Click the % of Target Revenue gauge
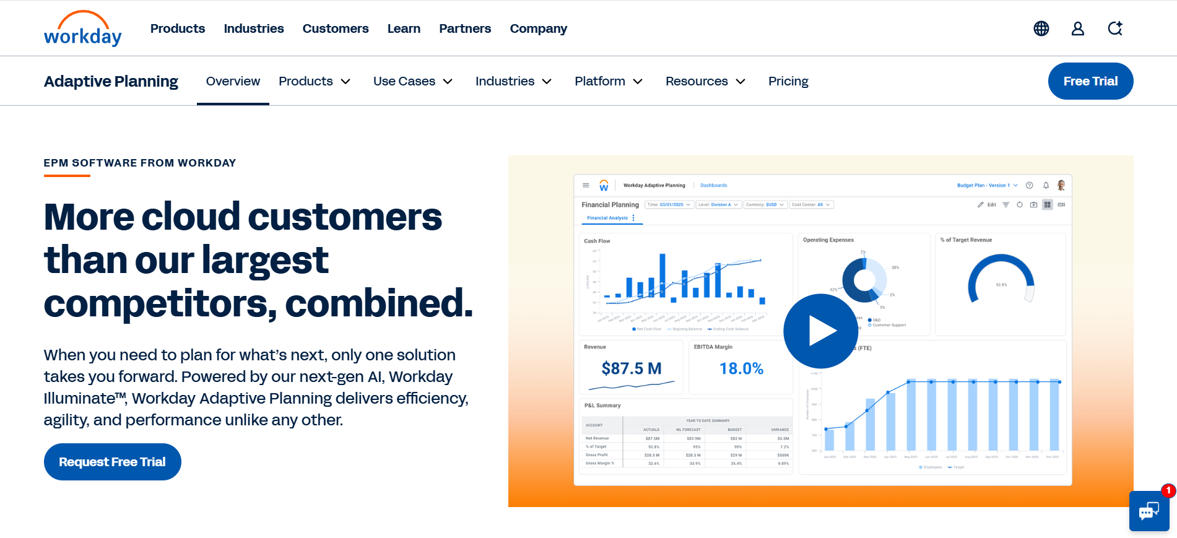The image size is (1177, 538). [1001, 279]
